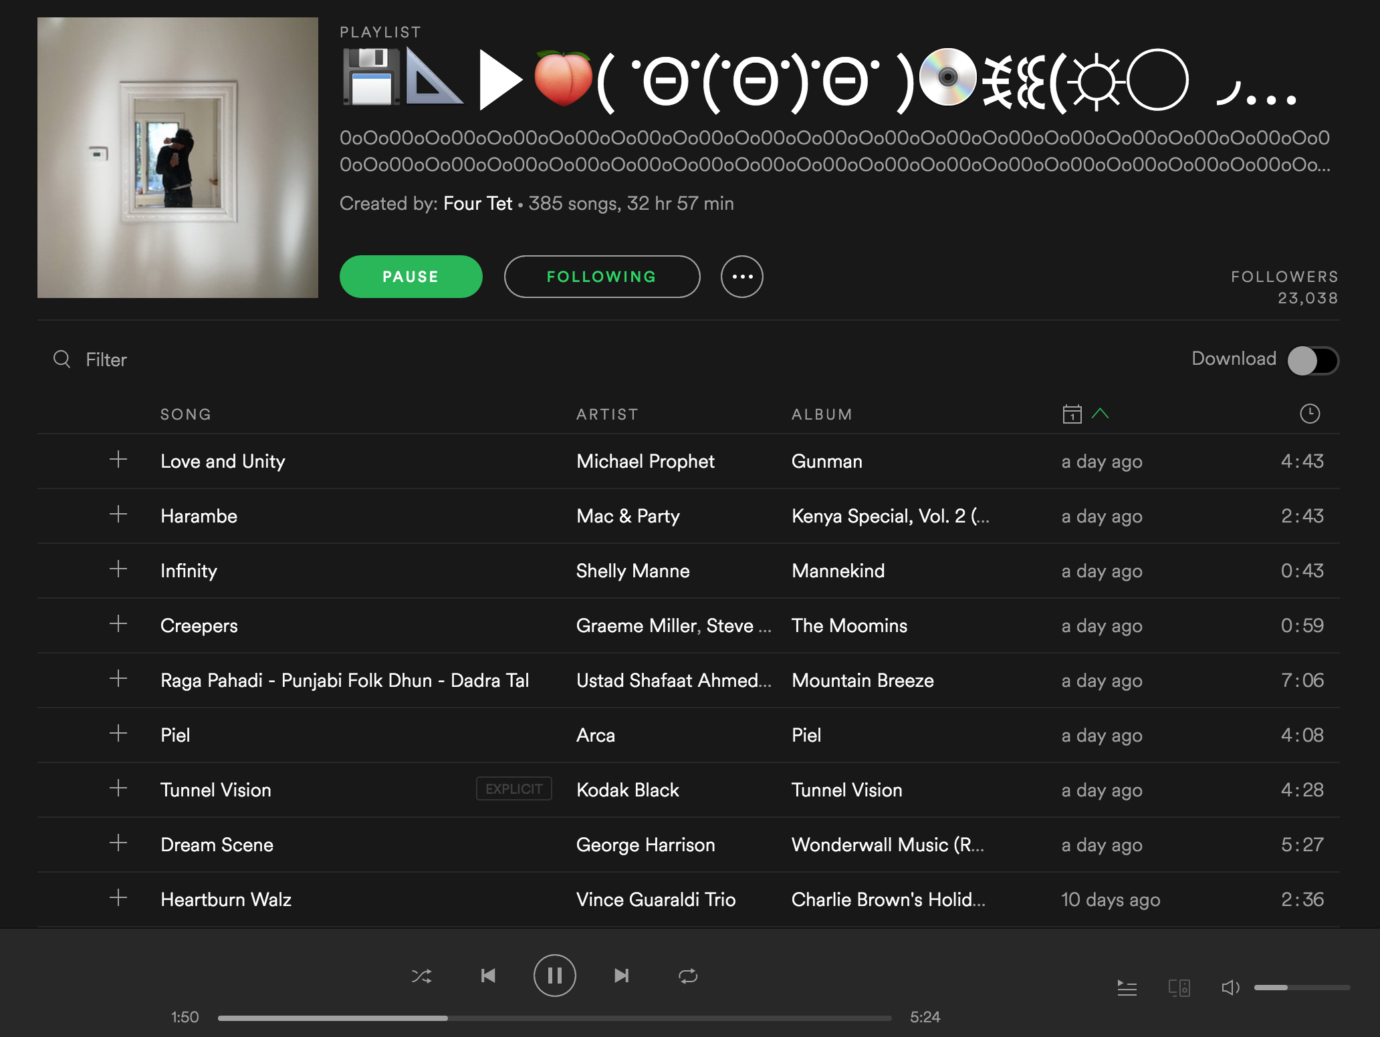Reverse sort order with green arrow

tap(1100, 414)
